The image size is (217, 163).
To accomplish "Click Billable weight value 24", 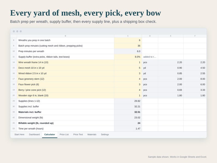I will [x=128, y=123].
